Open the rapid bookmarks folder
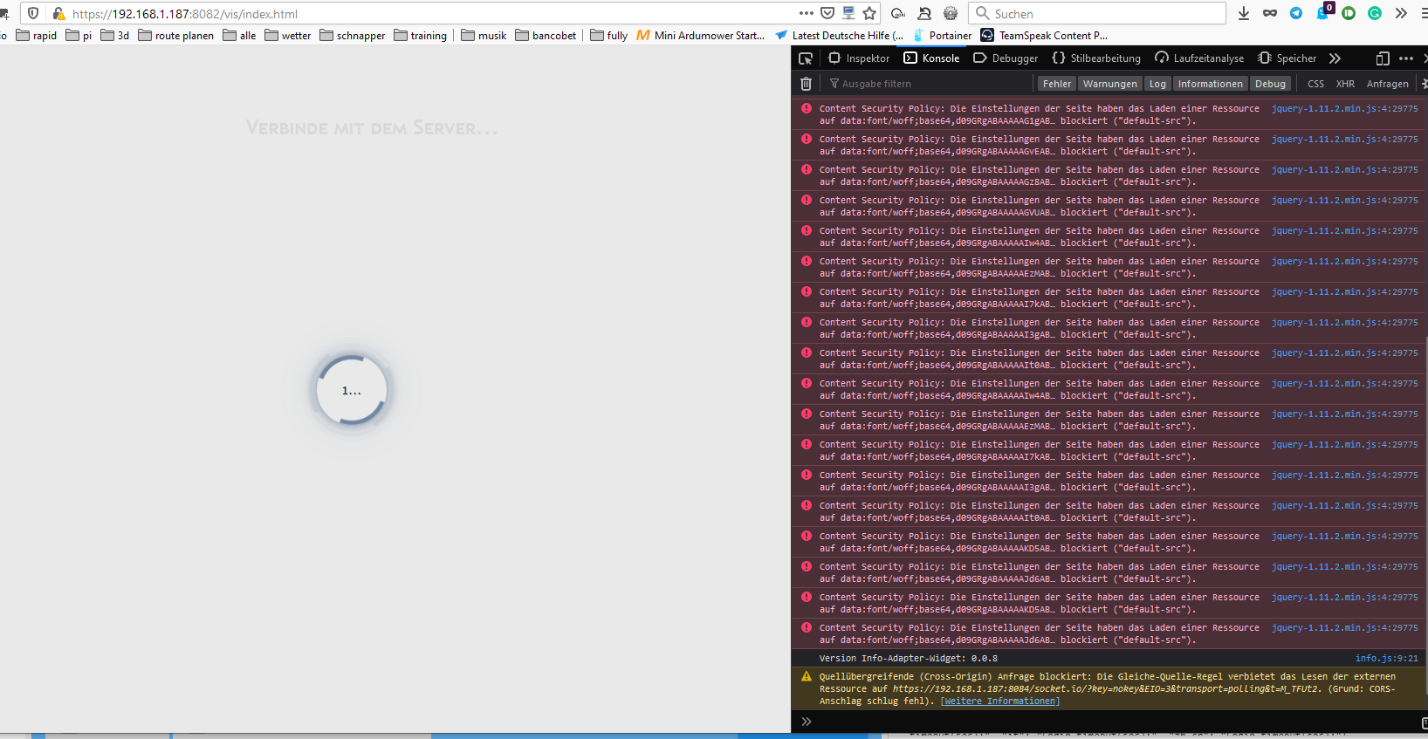 (x=37, y=36)
